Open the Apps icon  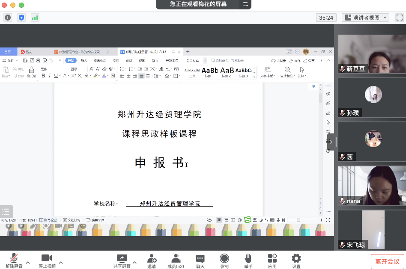(x=272, y=258)
